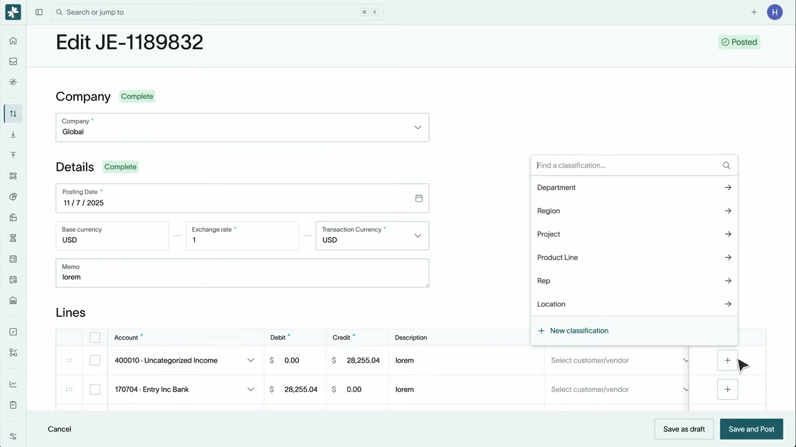Click the asterisk icon in the sidebar

tap(13, 82)
